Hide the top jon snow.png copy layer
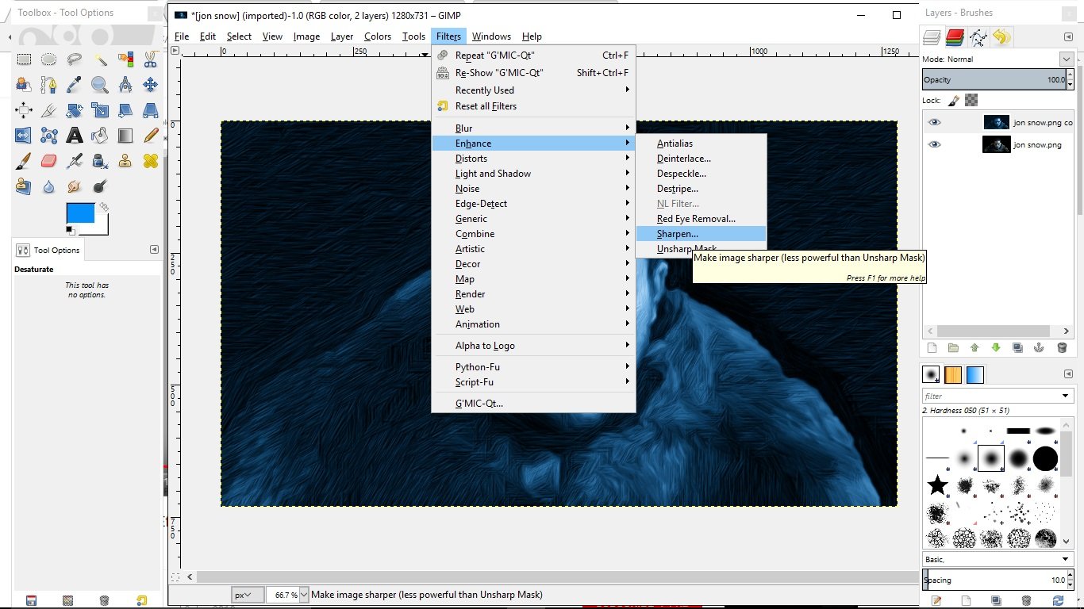Viewport: 1084px width, 609px height. (935, 122)
